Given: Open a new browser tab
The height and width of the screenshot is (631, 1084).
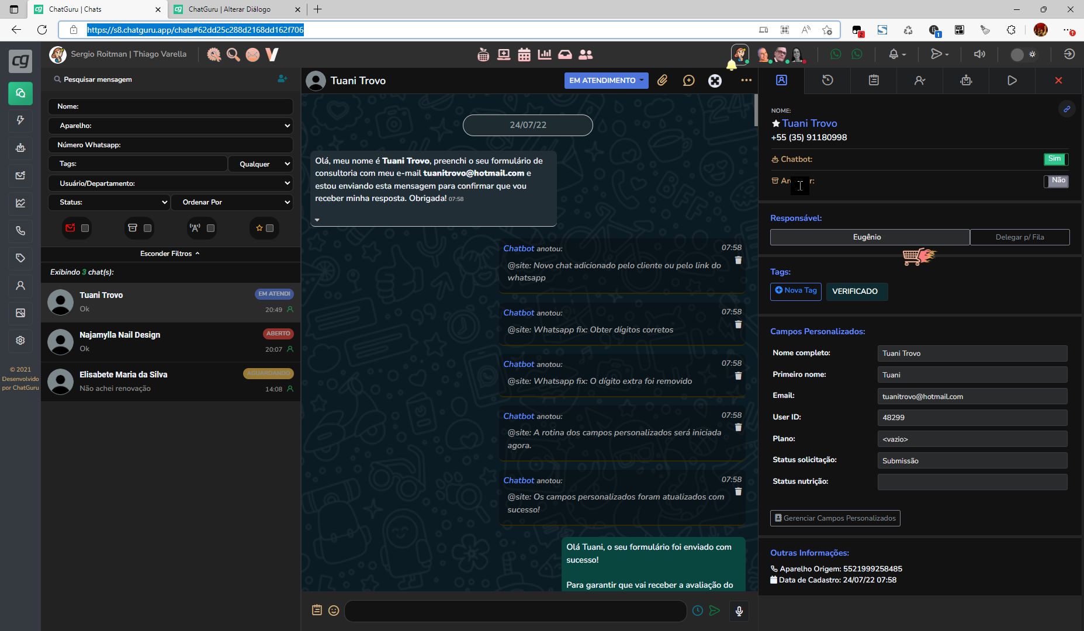Looking at the screenshot, I should click(317, 9).
